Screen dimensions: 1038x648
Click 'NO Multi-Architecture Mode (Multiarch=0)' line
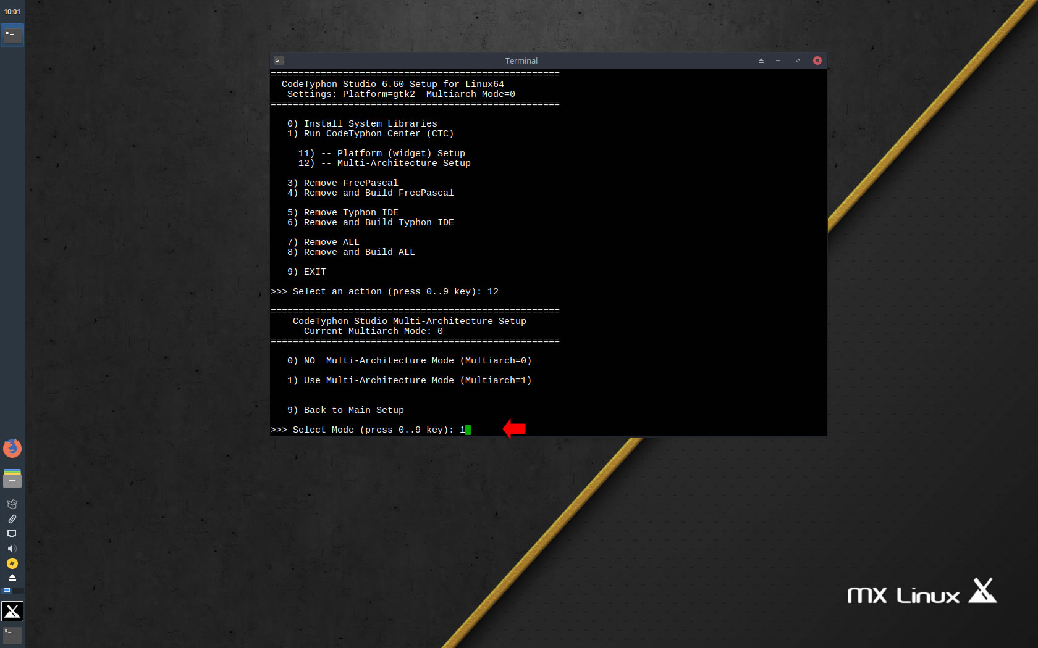(409, 361)
